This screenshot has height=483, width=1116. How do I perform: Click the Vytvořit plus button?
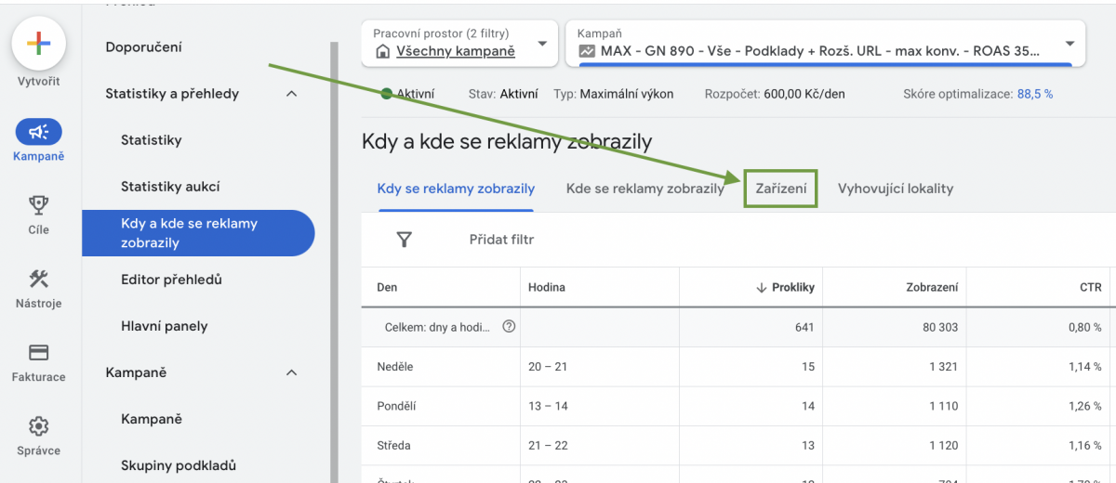point(38,44)
